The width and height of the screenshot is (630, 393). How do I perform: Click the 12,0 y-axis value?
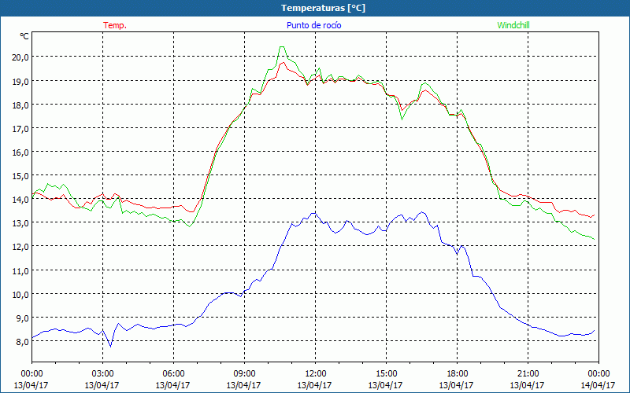tap(21, 247)
